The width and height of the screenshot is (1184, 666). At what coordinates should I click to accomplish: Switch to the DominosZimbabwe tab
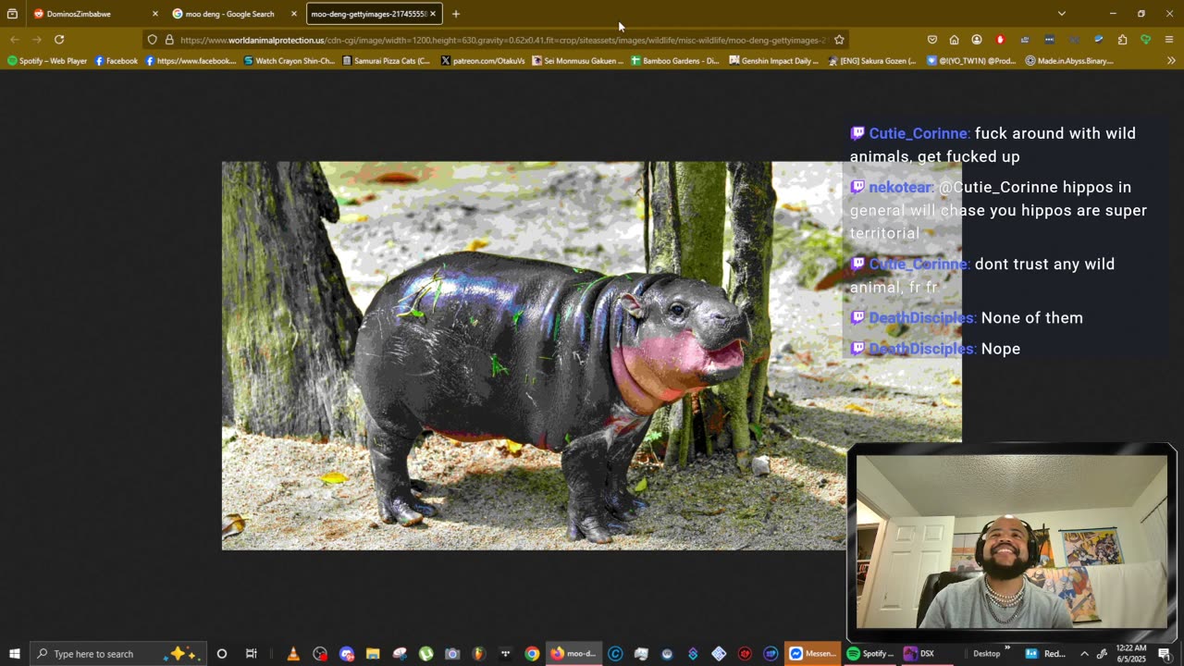tap(79, 14)
